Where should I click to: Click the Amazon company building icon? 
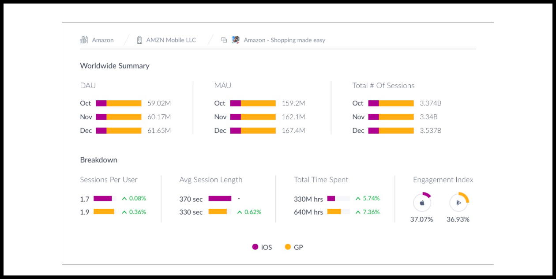pyautogui.click(x=84, y=39)
